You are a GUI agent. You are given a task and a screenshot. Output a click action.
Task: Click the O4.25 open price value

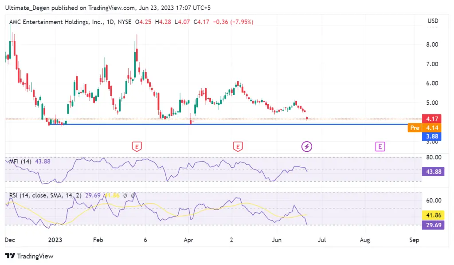(x=143, y=22)
